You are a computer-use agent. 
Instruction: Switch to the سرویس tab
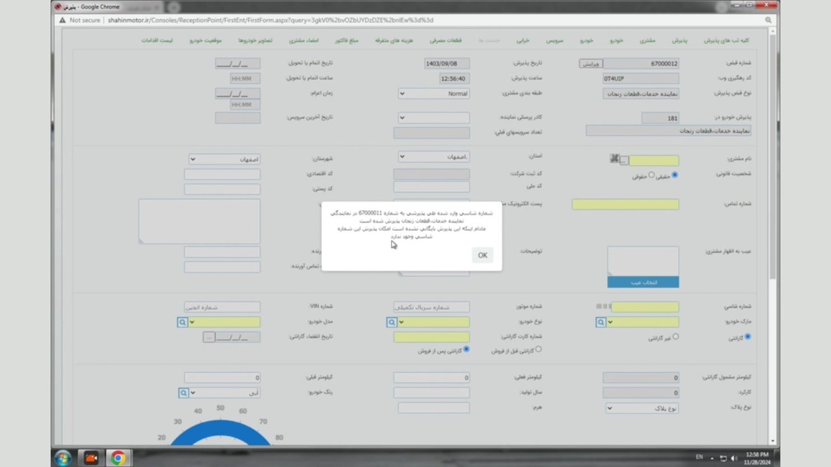[554, 40]
